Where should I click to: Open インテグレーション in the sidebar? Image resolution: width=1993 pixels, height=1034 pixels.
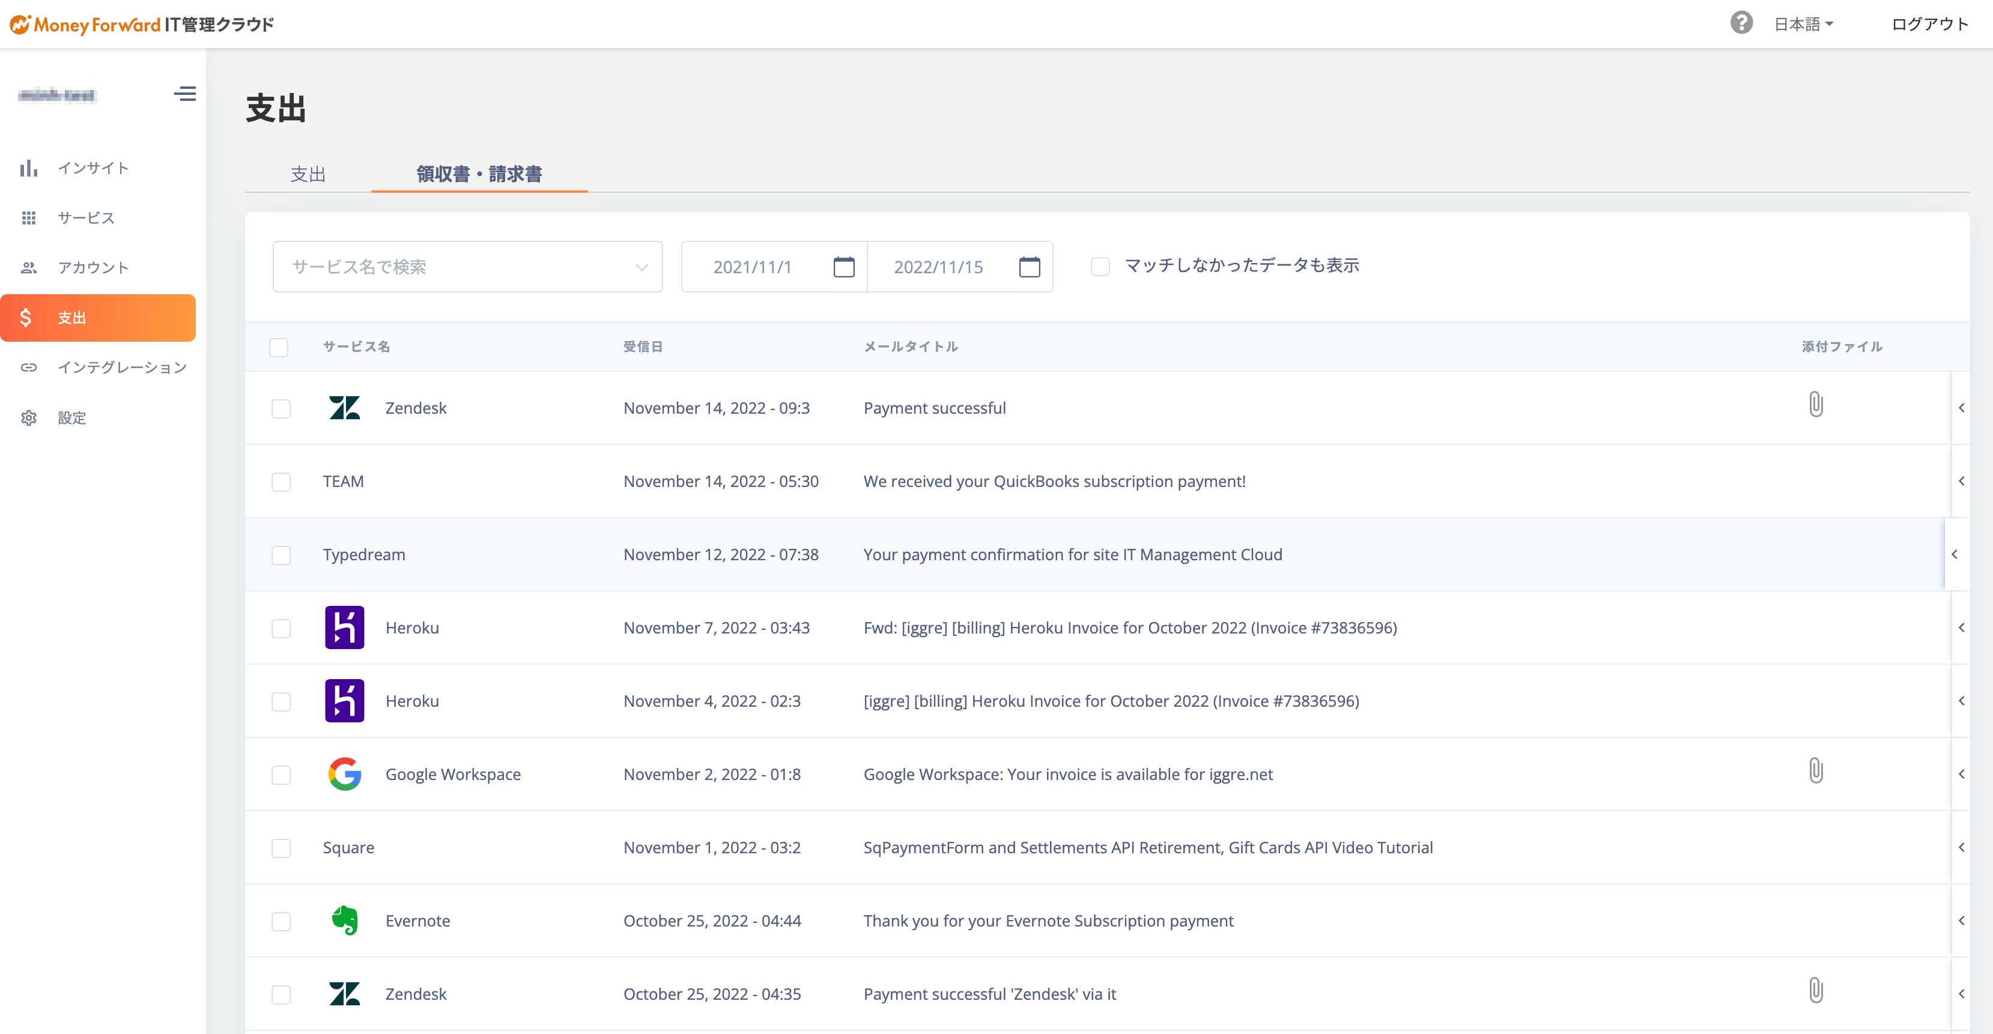coord(123,367)
